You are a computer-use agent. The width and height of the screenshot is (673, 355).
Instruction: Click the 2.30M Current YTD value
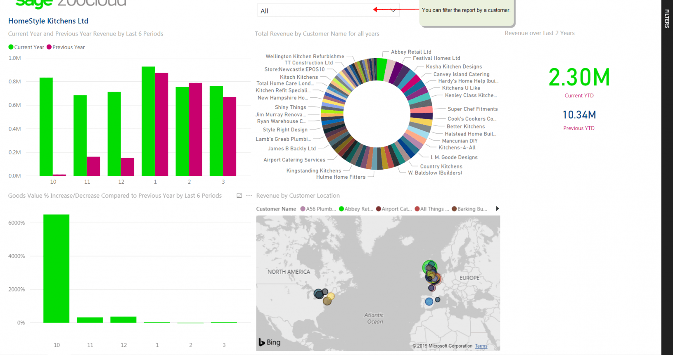(x=579, y=77)
